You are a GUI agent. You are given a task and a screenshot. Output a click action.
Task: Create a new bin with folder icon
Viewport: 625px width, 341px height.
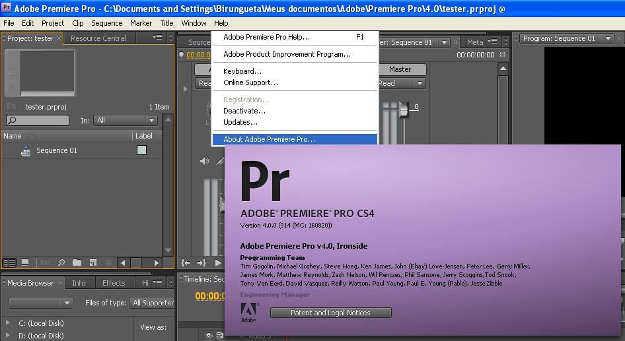pyautogui.click(x=77, y=263)
